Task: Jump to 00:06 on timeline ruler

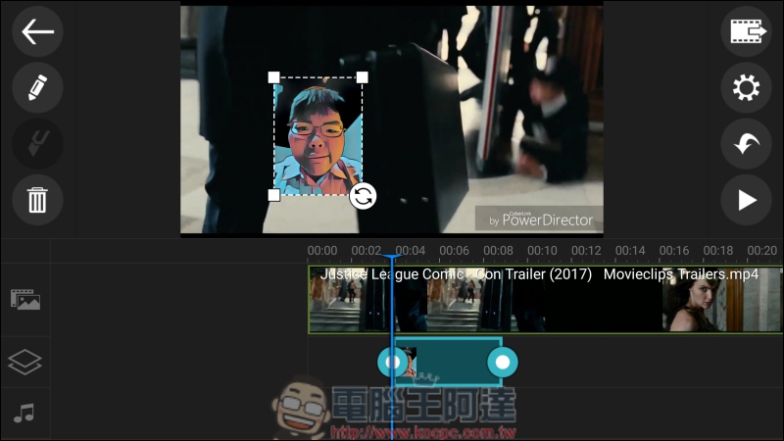Action: click(x=454, y=251)
